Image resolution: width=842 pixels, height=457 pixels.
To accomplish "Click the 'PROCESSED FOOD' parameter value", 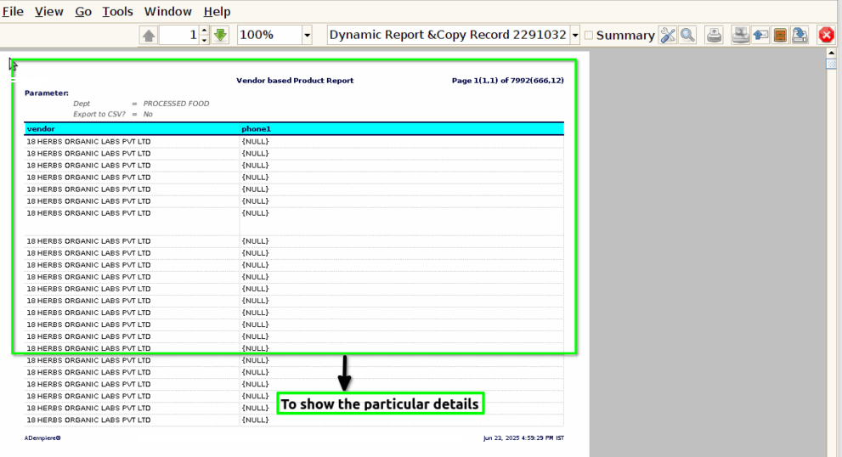I will coord(176,104).
